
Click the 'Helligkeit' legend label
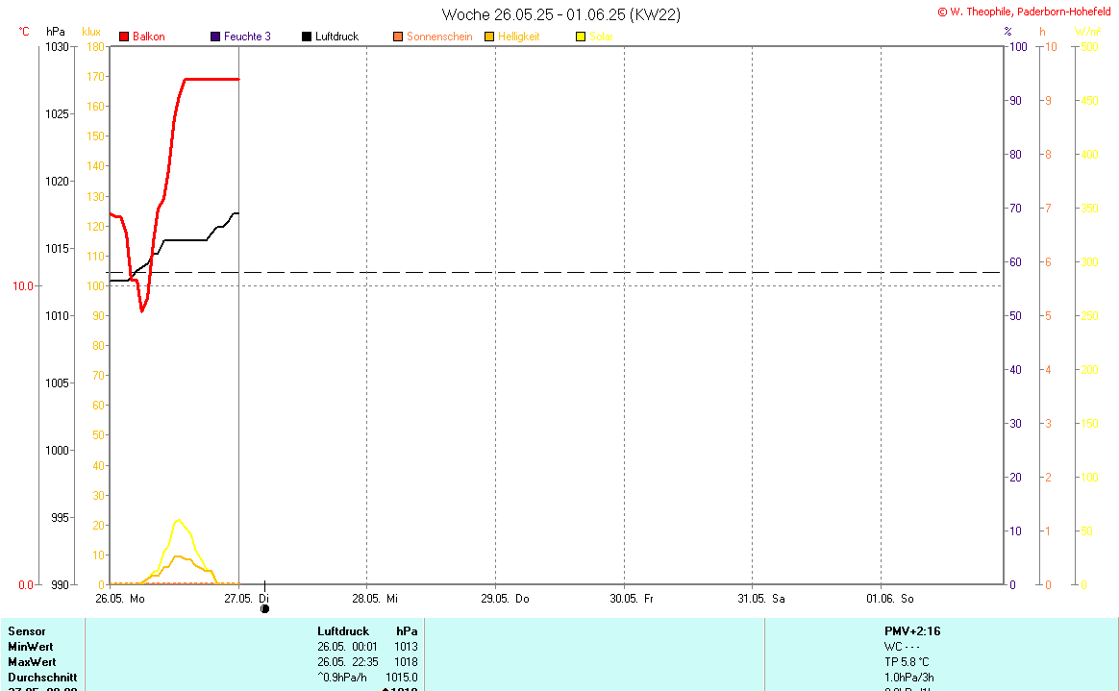[x=519, y=37]
